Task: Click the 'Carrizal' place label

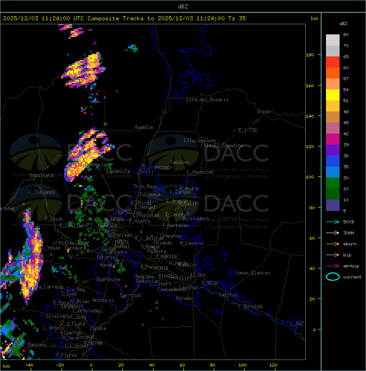Action: [x=131, y=295]
